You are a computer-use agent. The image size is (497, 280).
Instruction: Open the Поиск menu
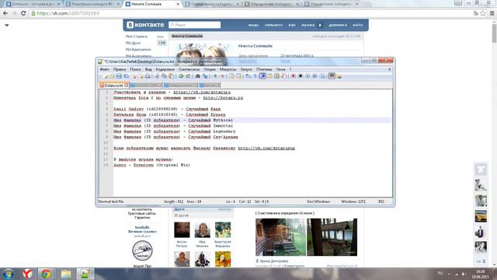[x=135, y=69]
